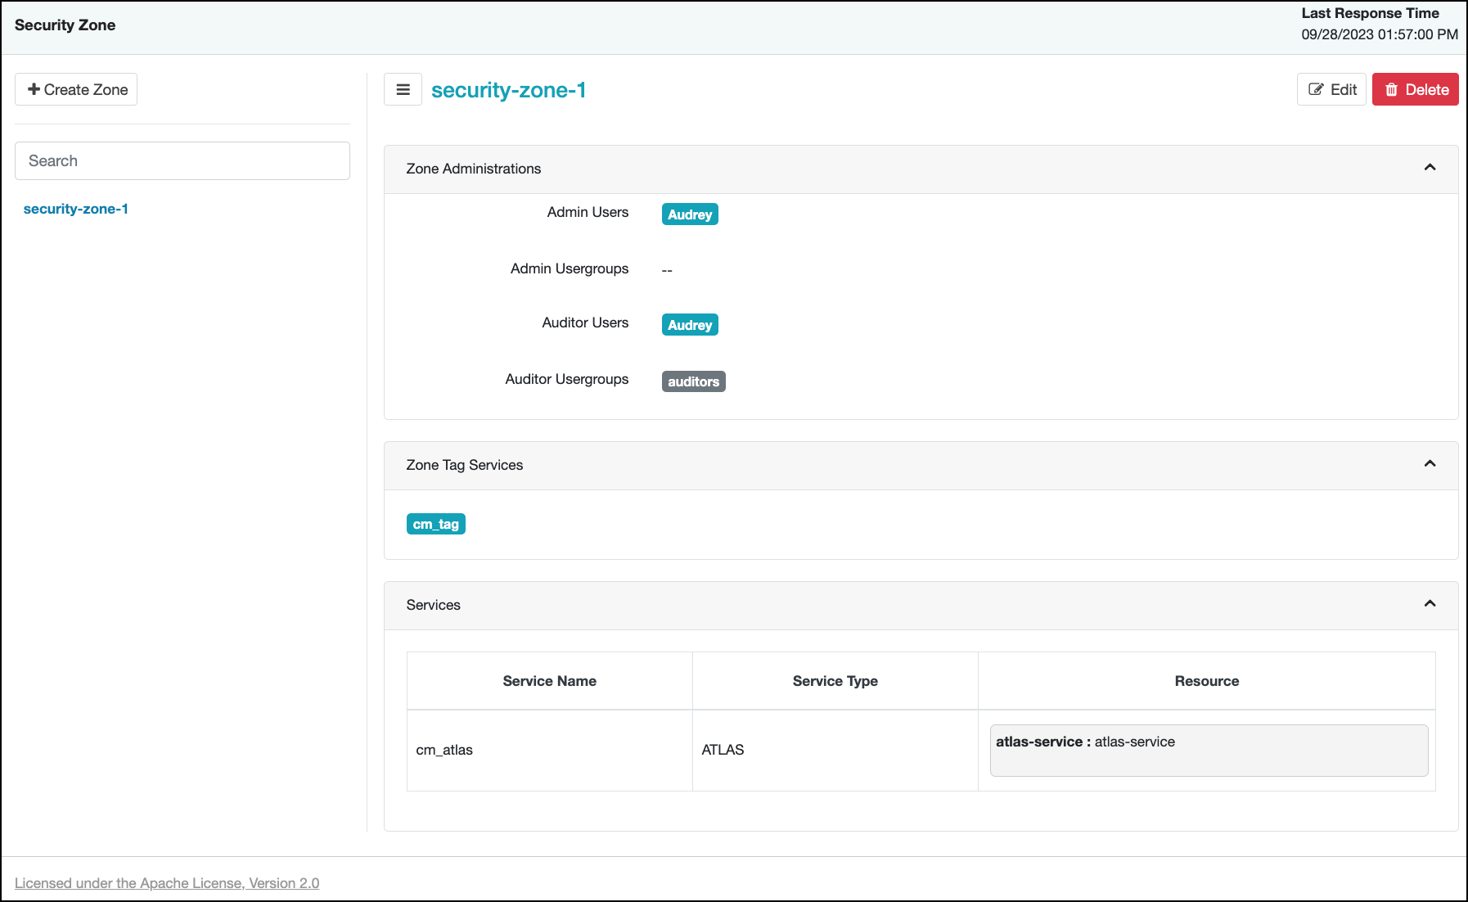The width and height of the screenshot is (1468, 902).
Task: Open the Apache License Version 2.0 link
Action: pyautogui.click(x=167, y=883)
